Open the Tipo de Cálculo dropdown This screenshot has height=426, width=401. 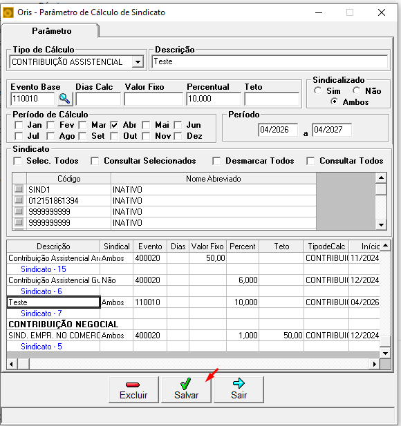coord(138,62)
